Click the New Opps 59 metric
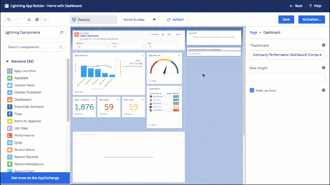This screenshot has height=185, width=330. point(109,107)
